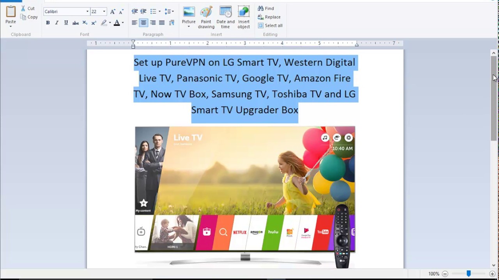Center align the text
Image resolution: width=499 pixels, height=280 pixels.
(x=143, y=23)
